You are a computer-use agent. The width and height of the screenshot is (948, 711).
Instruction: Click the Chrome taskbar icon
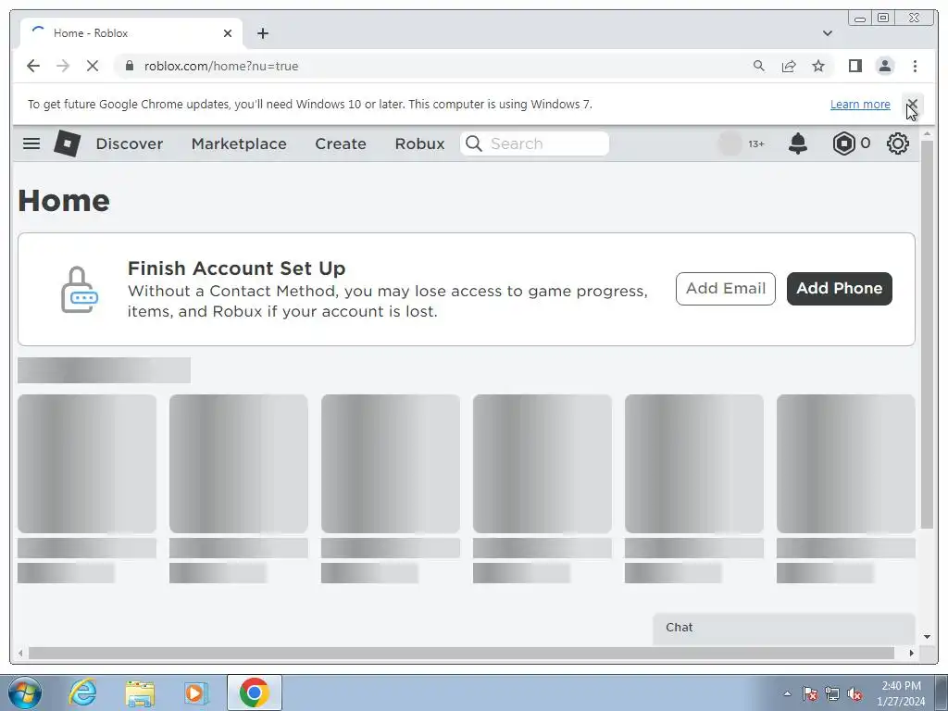click(x=254, y=692)
